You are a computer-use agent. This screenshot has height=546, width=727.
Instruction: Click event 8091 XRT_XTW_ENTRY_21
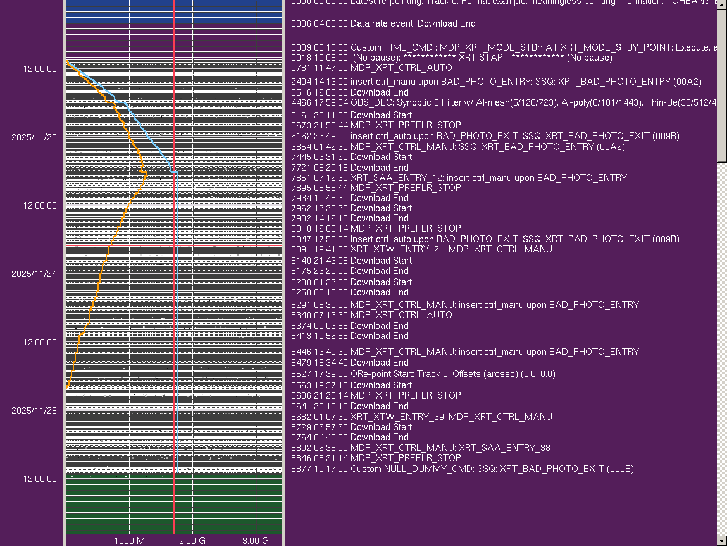click(x=421, y=249)
